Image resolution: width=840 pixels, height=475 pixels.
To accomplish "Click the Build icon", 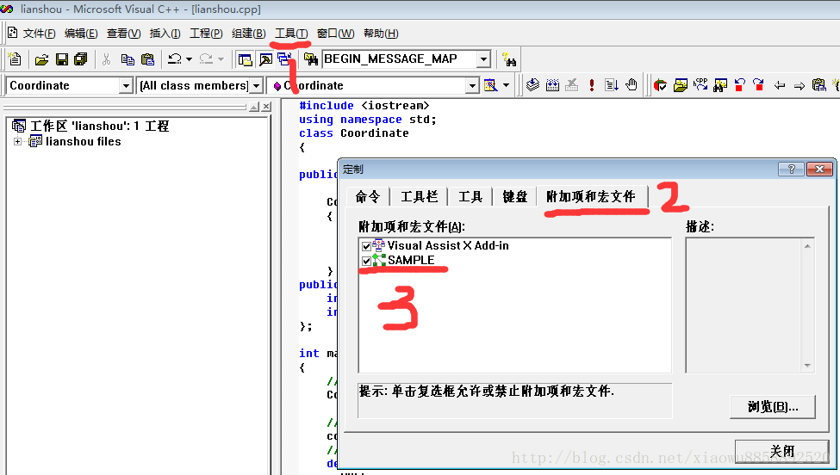I will point(552,85).
